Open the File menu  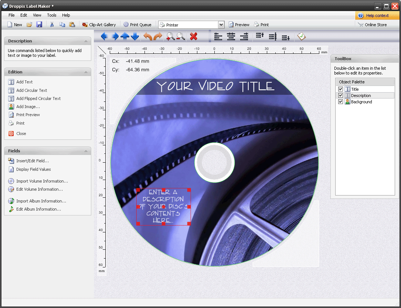(x=11, y=15)
